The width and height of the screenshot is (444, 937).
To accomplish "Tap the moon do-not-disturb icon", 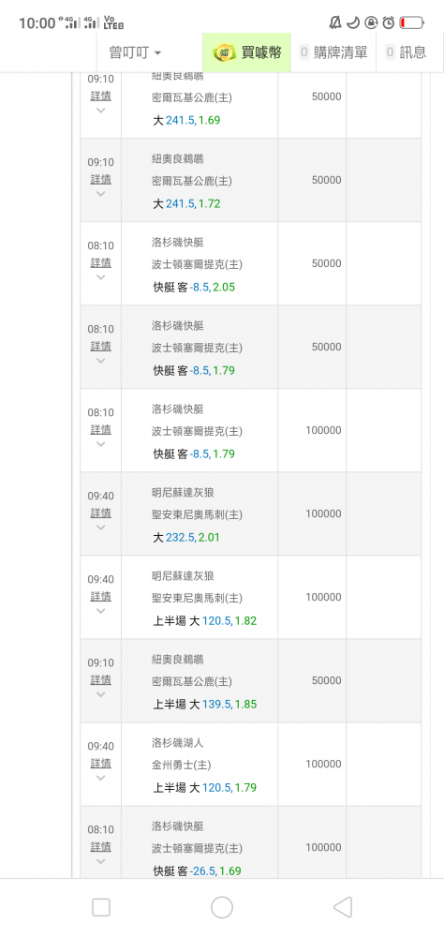I will pyautogui.click(x=353, y=22).
